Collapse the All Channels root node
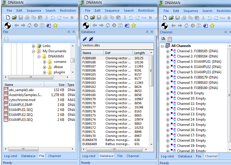 [x=162, y=46]
